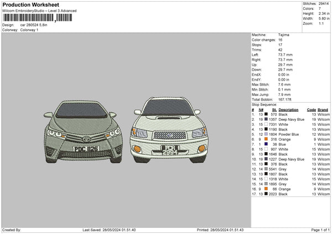The image size is (332, 234).
Task: Click the Code column header
Action: (x=311, y=110)
